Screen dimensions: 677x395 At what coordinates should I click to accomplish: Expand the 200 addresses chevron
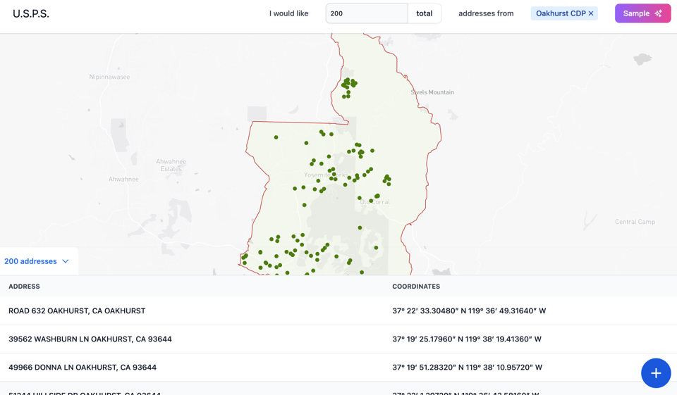tap(66, 261)
